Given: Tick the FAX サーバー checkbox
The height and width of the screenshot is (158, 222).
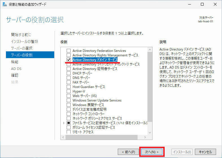Looking at the screenshot, I should click(x=69, y=82).
